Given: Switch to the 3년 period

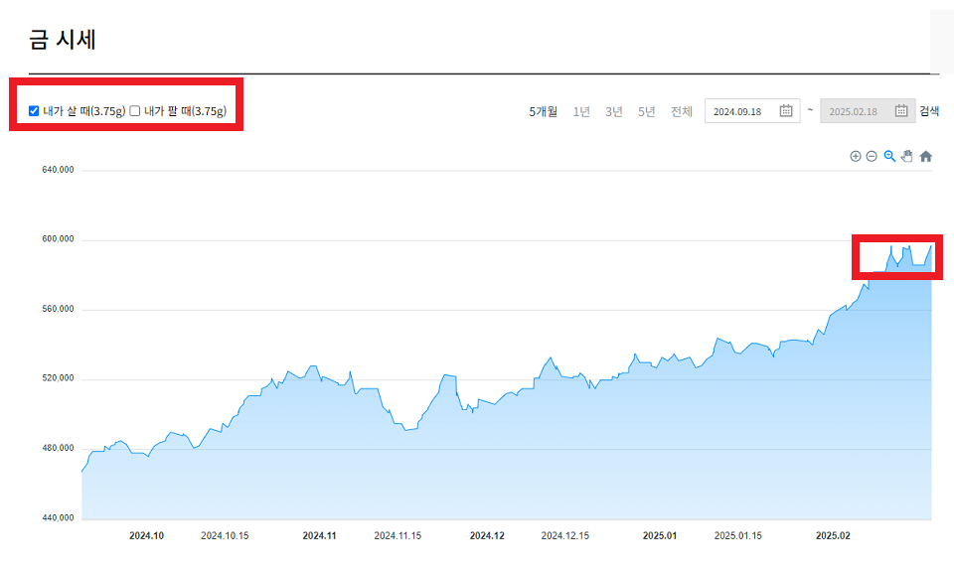Looking at the screenshot, I should click(614, 111).
